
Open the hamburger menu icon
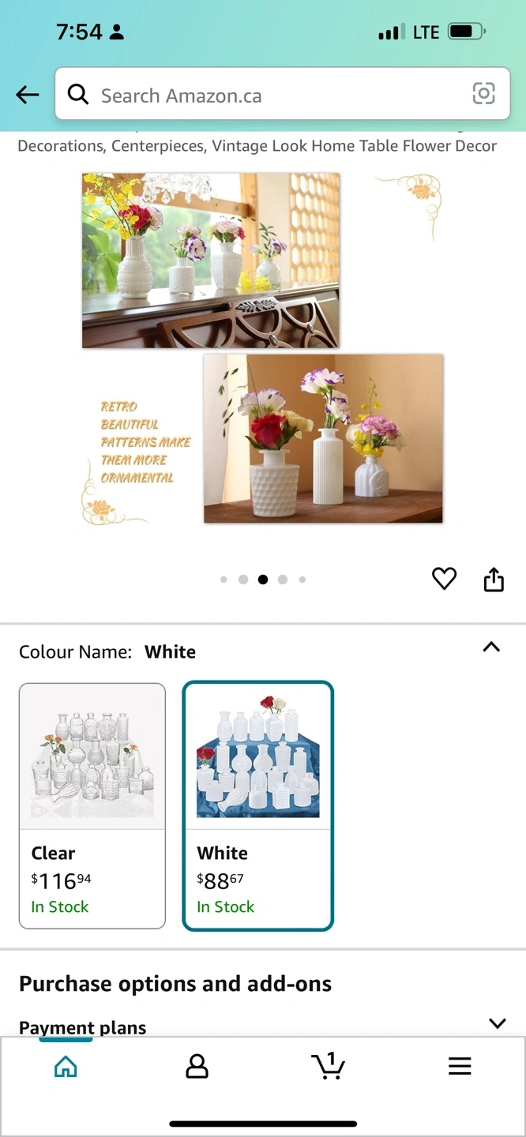pos(460,1067)
